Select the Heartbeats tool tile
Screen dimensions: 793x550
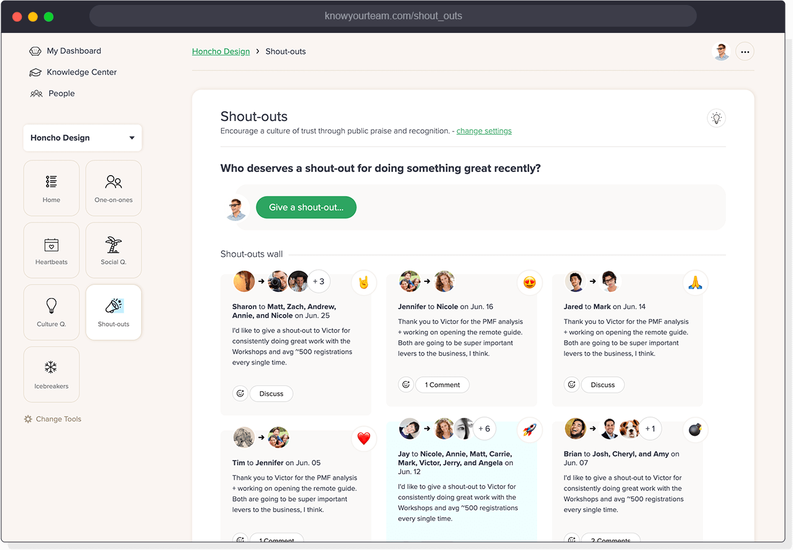click(52, 250)
